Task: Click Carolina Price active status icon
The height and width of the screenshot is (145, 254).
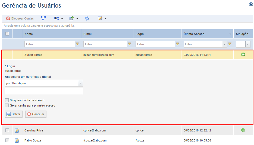Action: [243, 130]
